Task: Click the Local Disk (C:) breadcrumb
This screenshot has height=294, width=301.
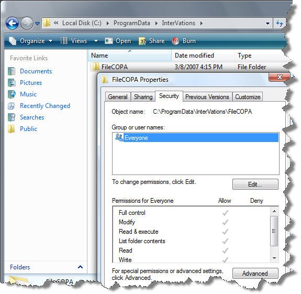Action: (x=82, y=23)
